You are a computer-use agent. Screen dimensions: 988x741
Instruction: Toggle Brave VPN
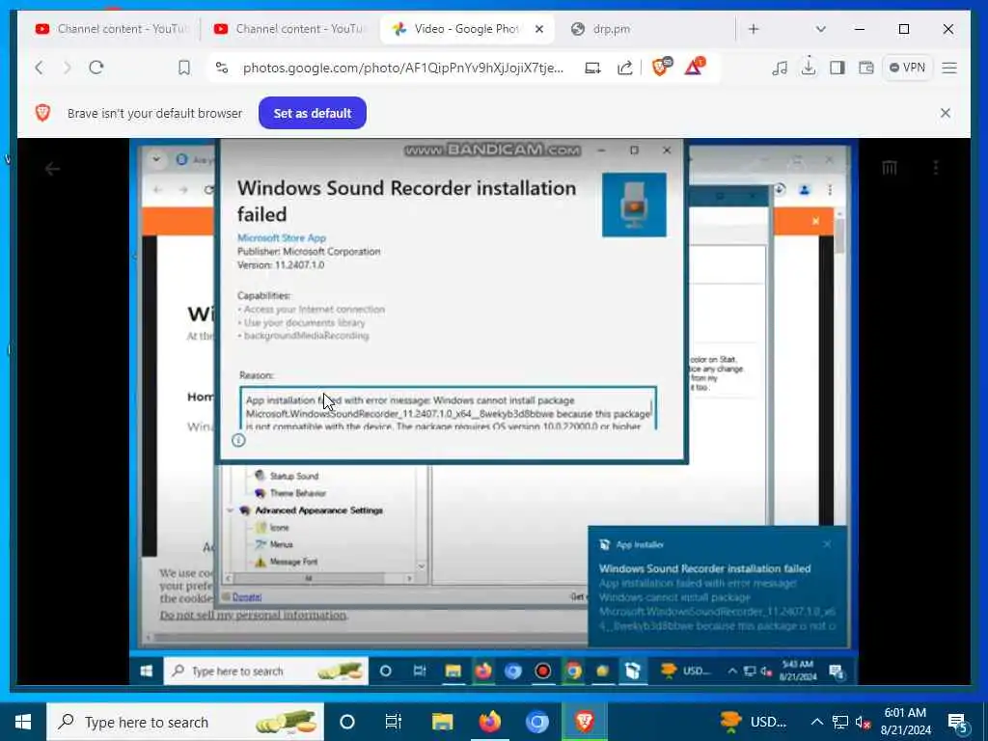tap(907, 68)
